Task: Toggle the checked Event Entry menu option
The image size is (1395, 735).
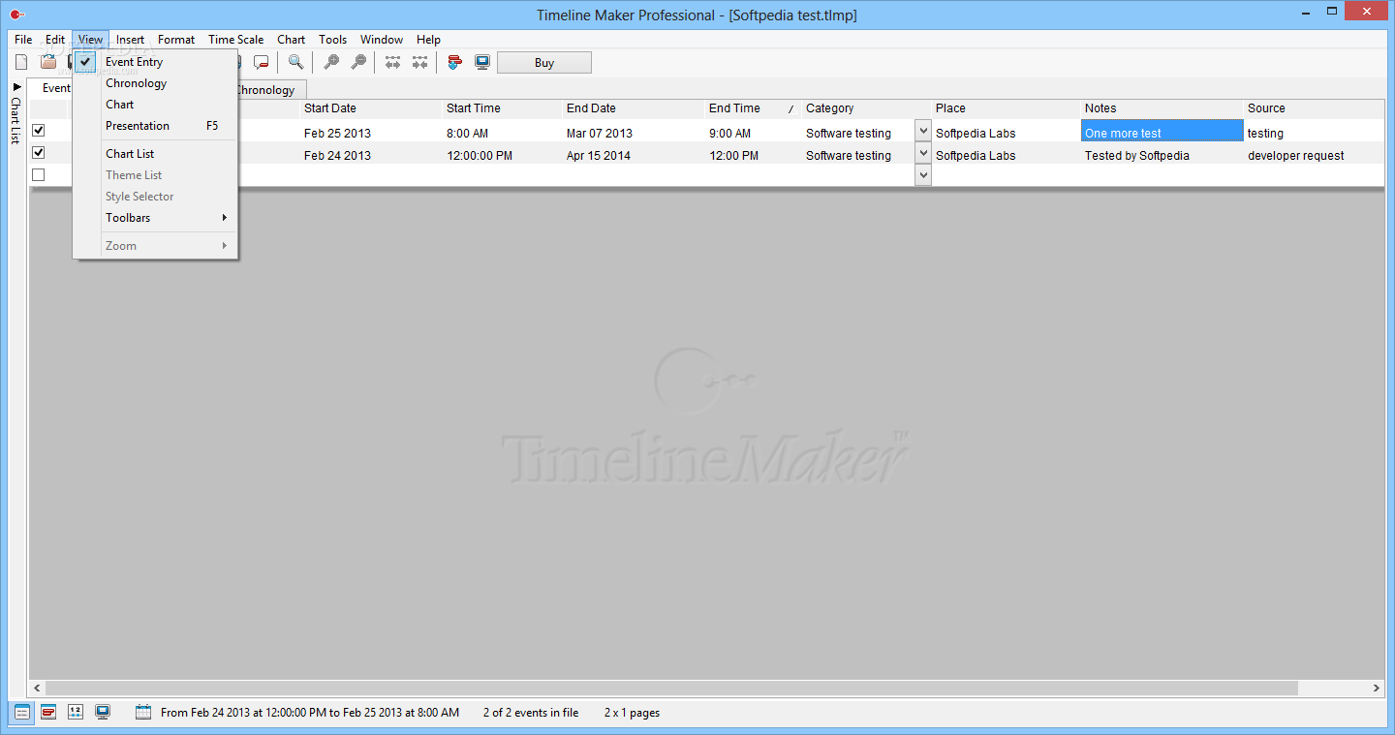Action: coord(155,62)
